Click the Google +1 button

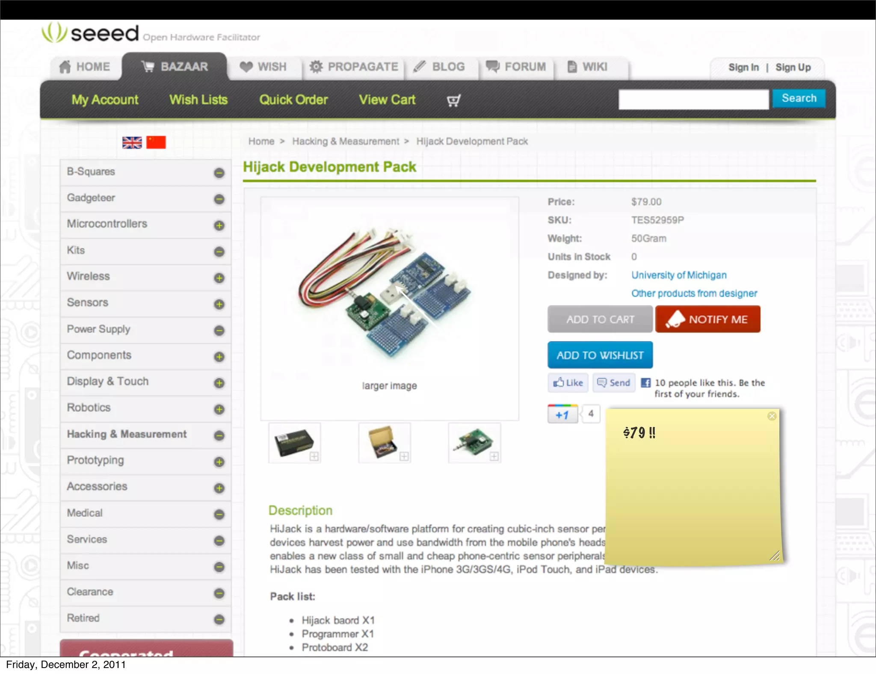pyautogui.click(x=562, y=414)
